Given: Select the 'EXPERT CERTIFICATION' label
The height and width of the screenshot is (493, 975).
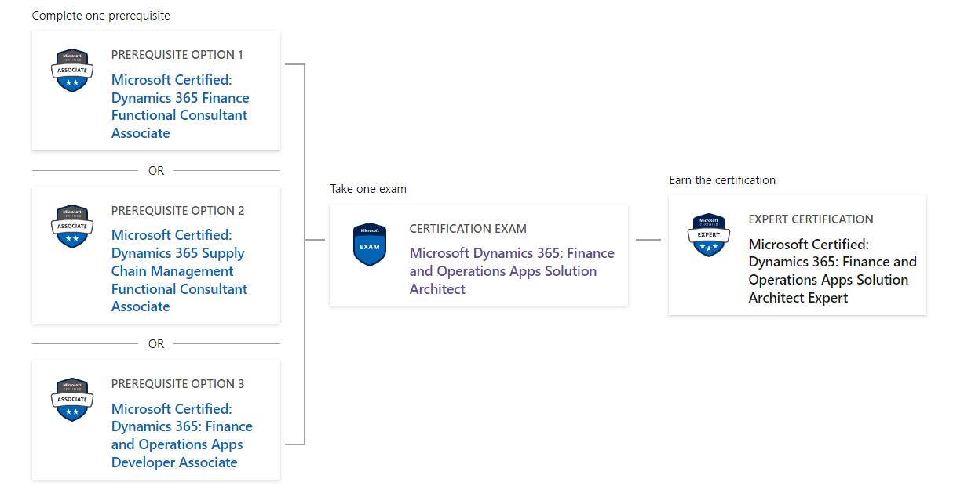Looking at the screenshot, I should (x=811, y=219).
